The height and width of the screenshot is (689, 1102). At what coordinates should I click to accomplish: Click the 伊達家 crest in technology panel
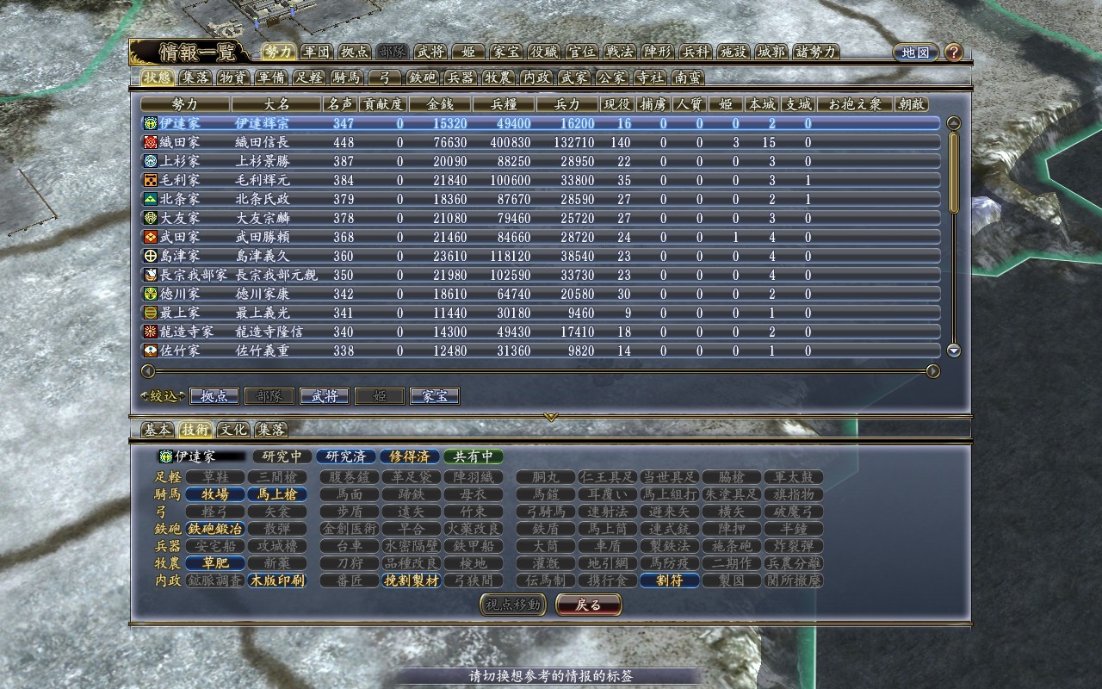pyautogui.click(x=166, y=456)
